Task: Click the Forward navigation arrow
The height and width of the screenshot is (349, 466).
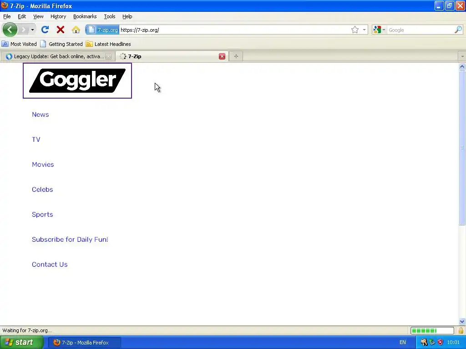Action: (x=23, y=30)
